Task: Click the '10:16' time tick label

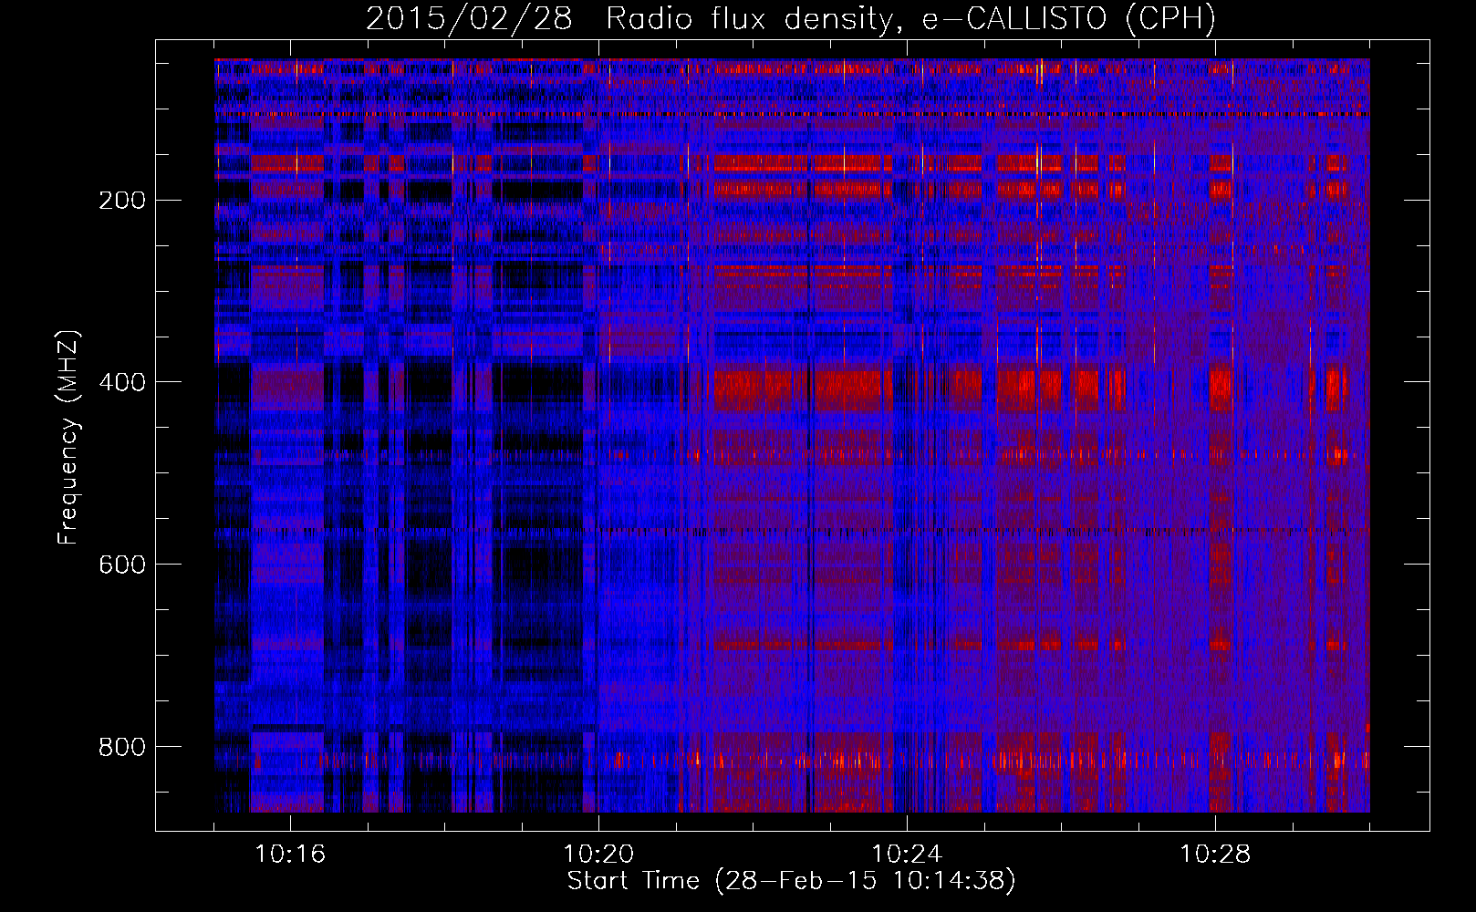Action: coord(290,855)
